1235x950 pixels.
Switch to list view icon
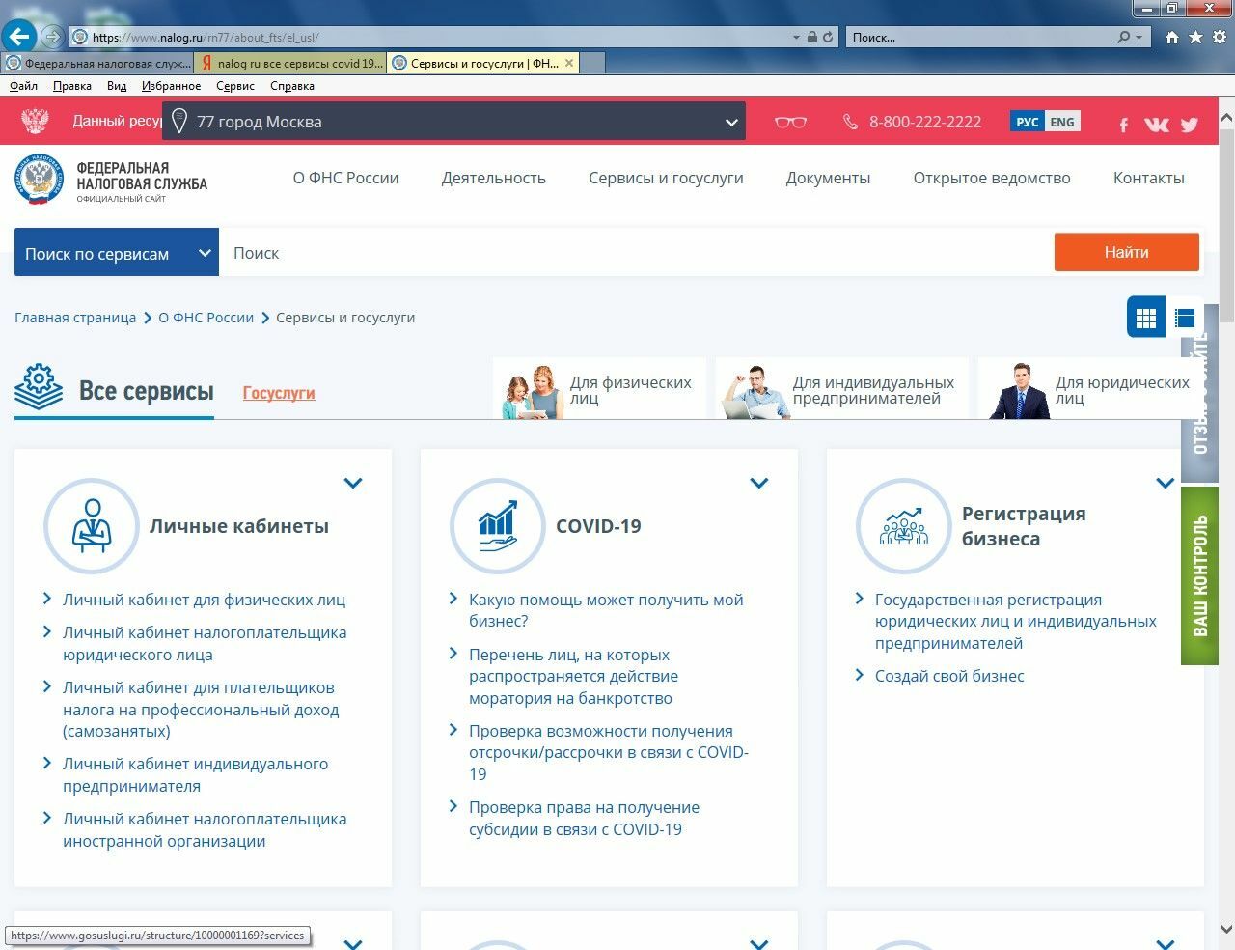1185,318
